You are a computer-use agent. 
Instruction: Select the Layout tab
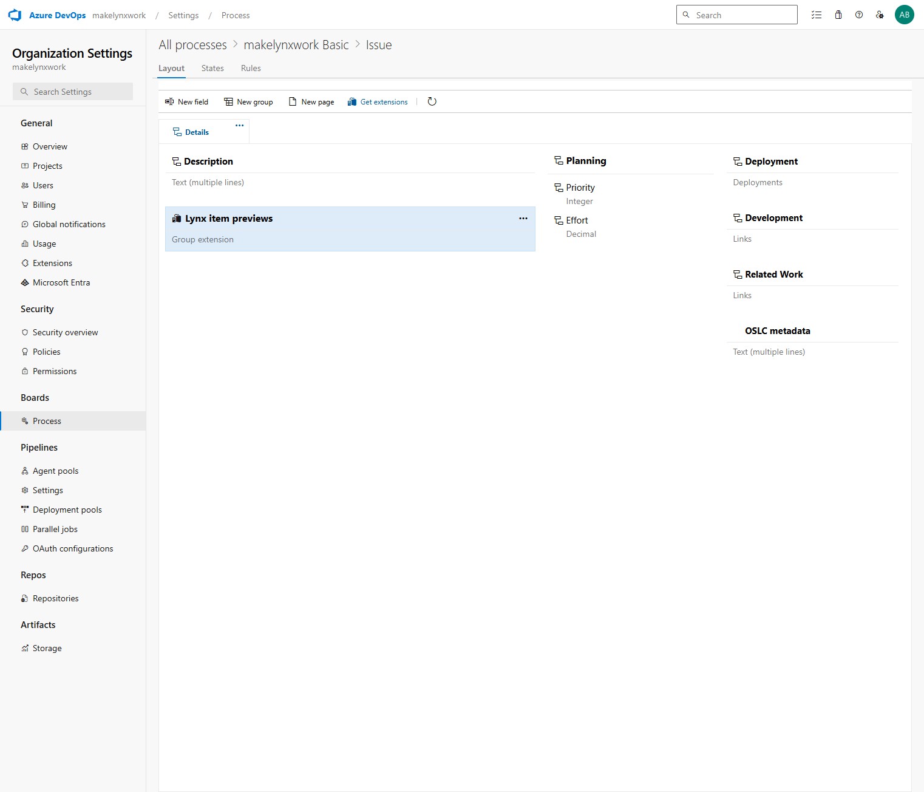(171, 68)
